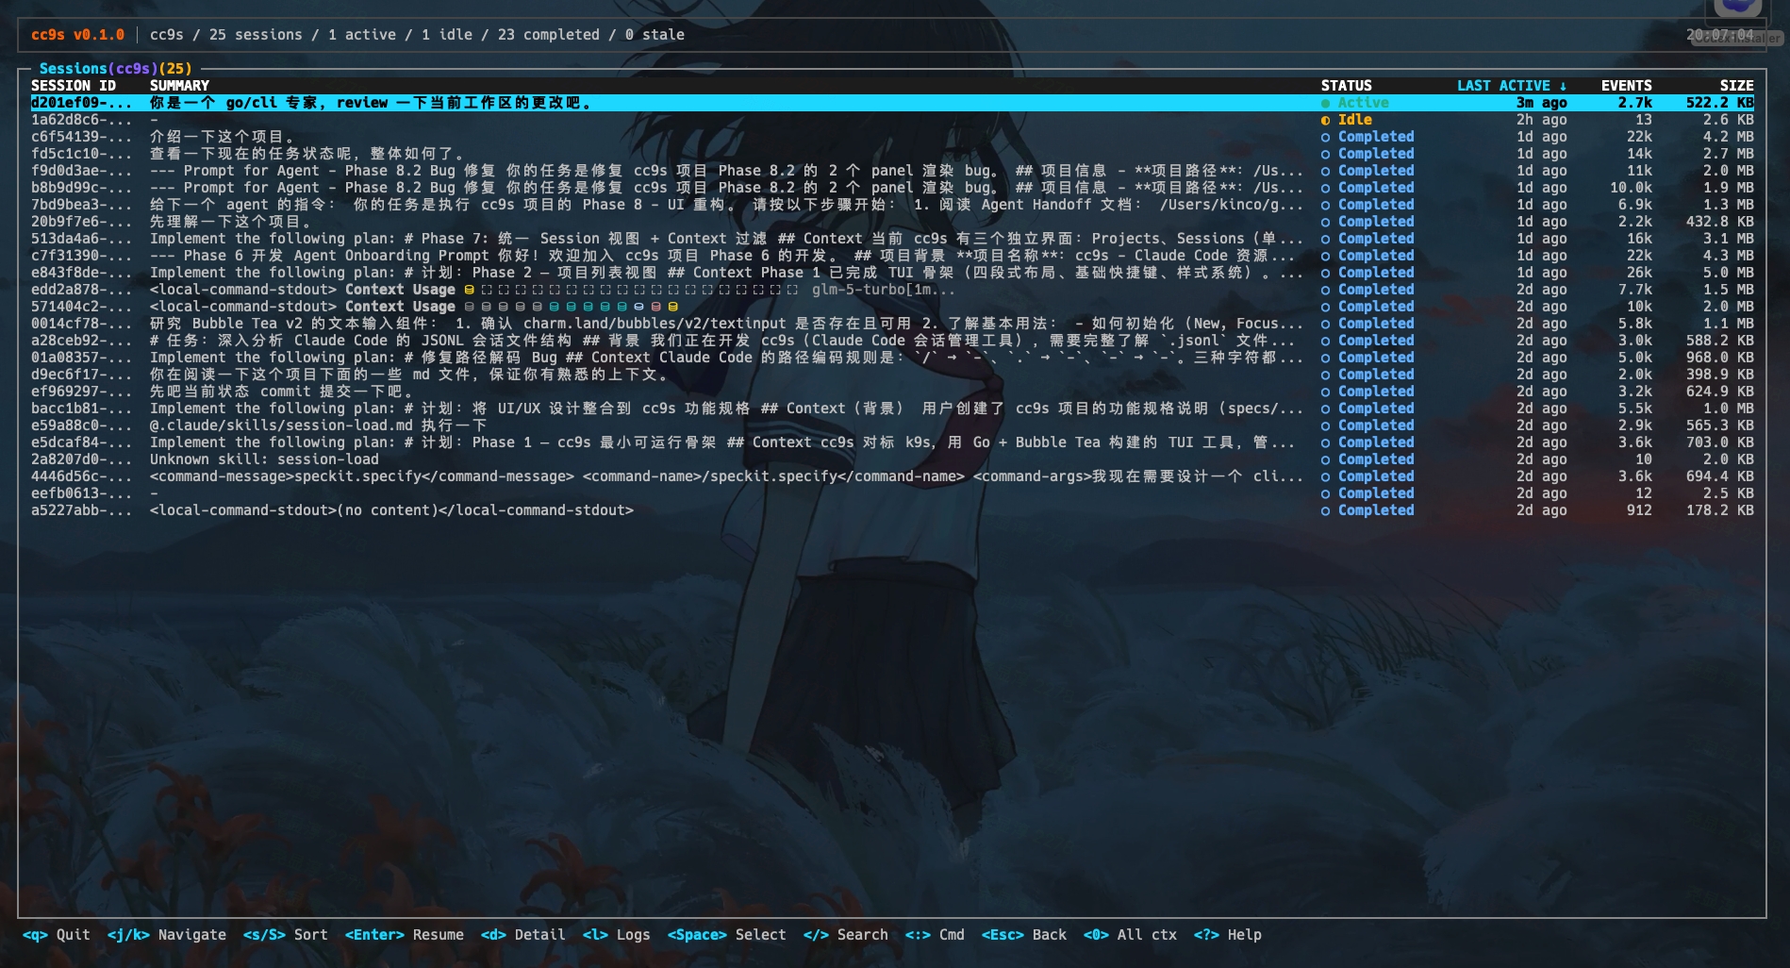Select session a28ceb92 JSONL analysis row
This screenshot has height=968, width=1790.
pyautogui.click(x=892, y=341)
